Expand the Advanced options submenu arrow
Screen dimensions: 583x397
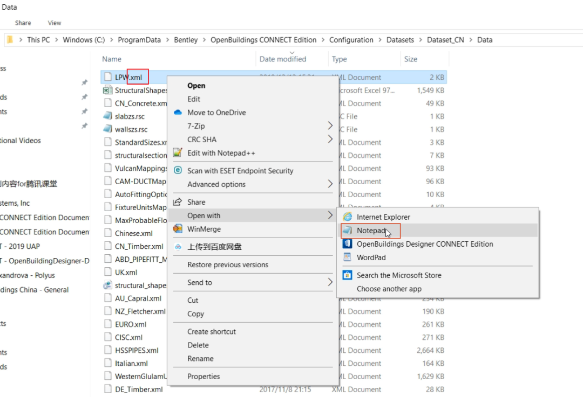tap(330, 184)
